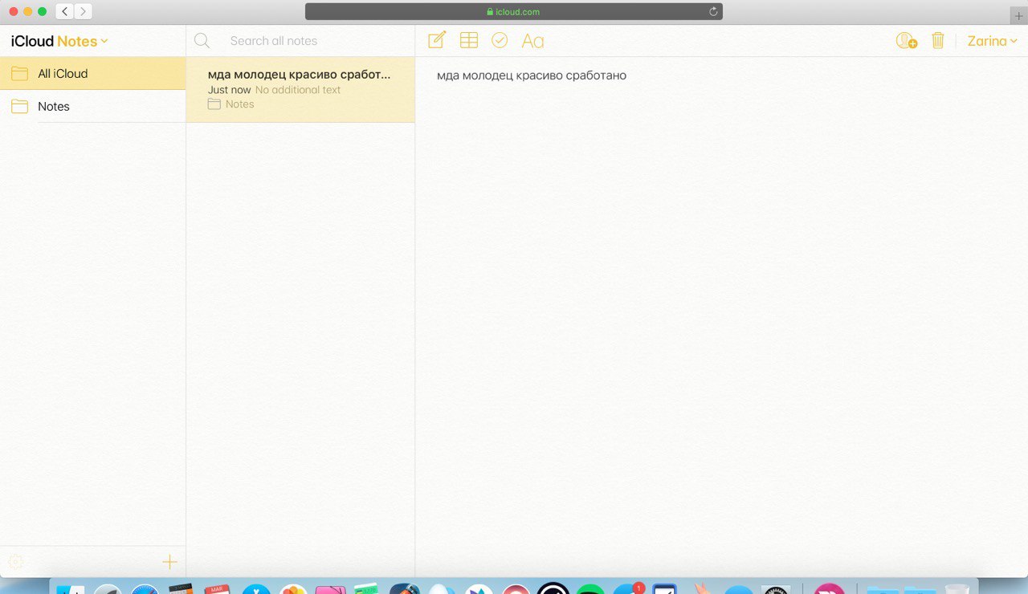1028x594 pixels.
Task: Maximize the Safari window
Action: [42, 12]
